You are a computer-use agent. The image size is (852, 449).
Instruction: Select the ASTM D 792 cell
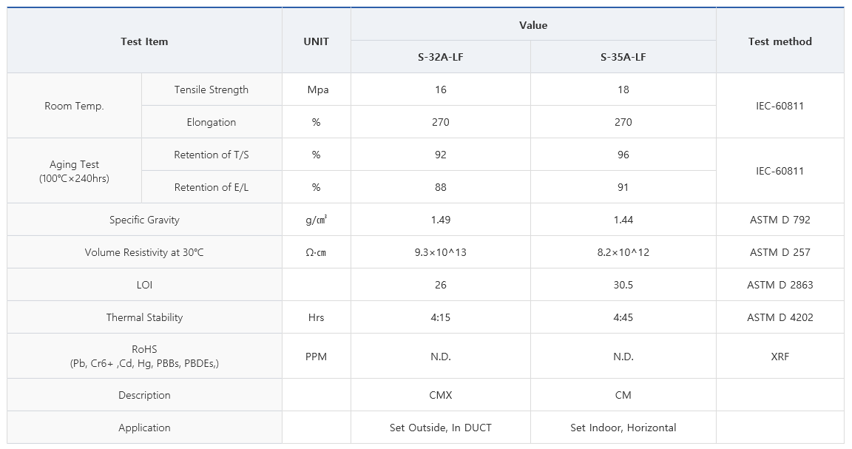(780, 220)
